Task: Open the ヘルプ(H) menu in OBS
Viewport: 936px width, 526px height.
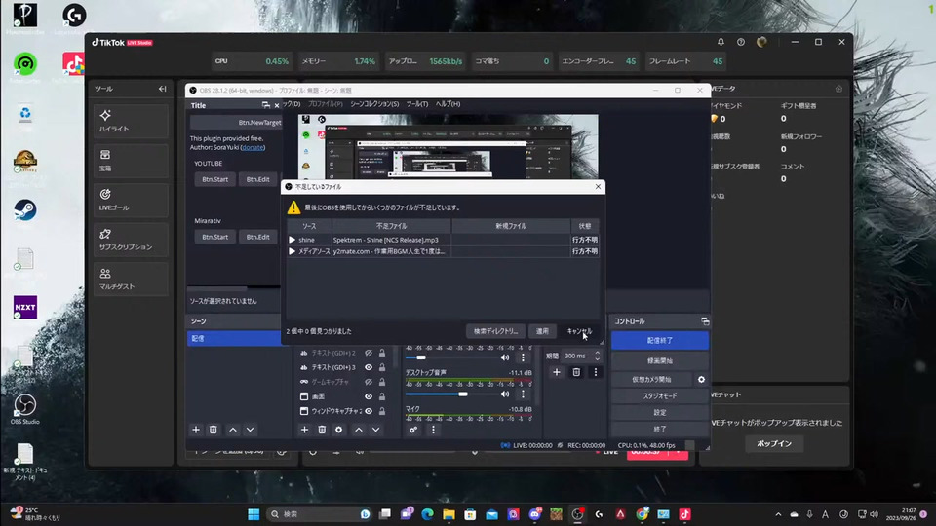Action: 448,104
